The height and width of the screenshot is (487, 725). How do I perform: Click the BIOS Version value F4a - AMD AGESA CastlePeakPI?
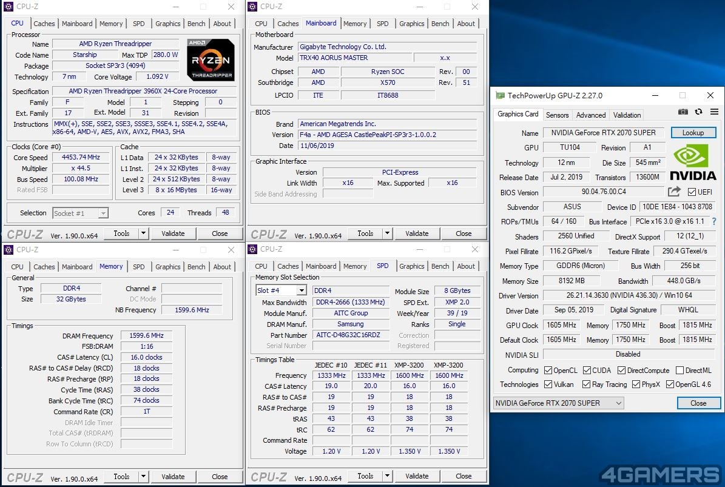click(x=388, y=135)
